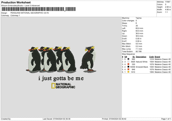Click the 'Description' column header

tap(141, 57)
